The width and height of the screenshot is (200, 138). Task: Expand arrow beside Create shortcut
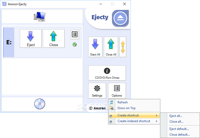tap(157, 116)
